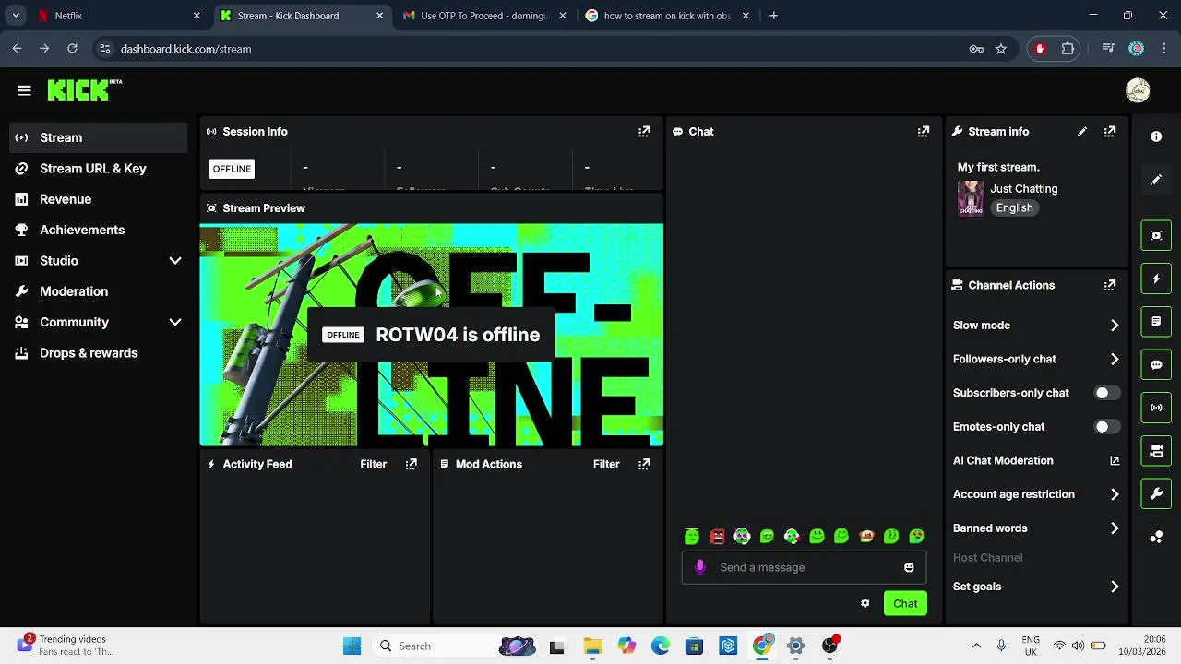Image resolution: width=1181 pixels, height=664 pixels.
Task: Toggle the wrench widget in right rail
Action: pos(1156,494)
